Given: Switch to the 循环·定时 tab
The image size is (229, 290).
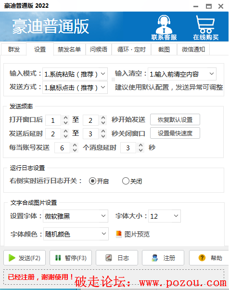Looking at the screenshot, I should [x=131, y=50].
